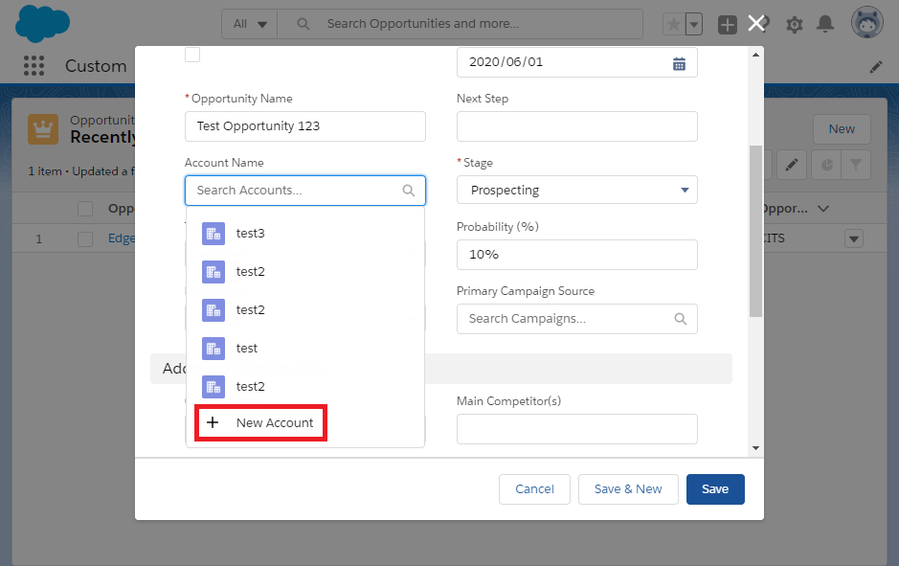899x566 pixels.
Task: Tick the checkbox at the top of form
Action: [x=192, y=55]
